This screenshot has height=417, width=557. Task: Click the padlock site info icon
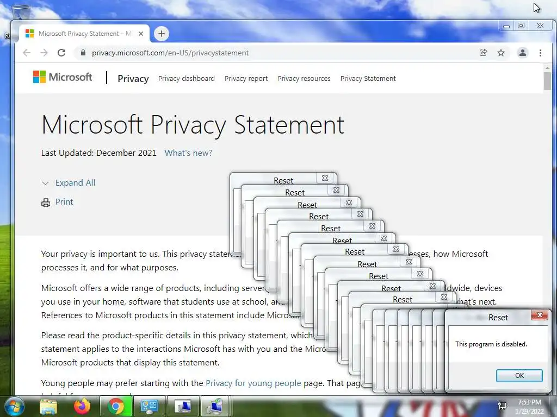[83, 53]
